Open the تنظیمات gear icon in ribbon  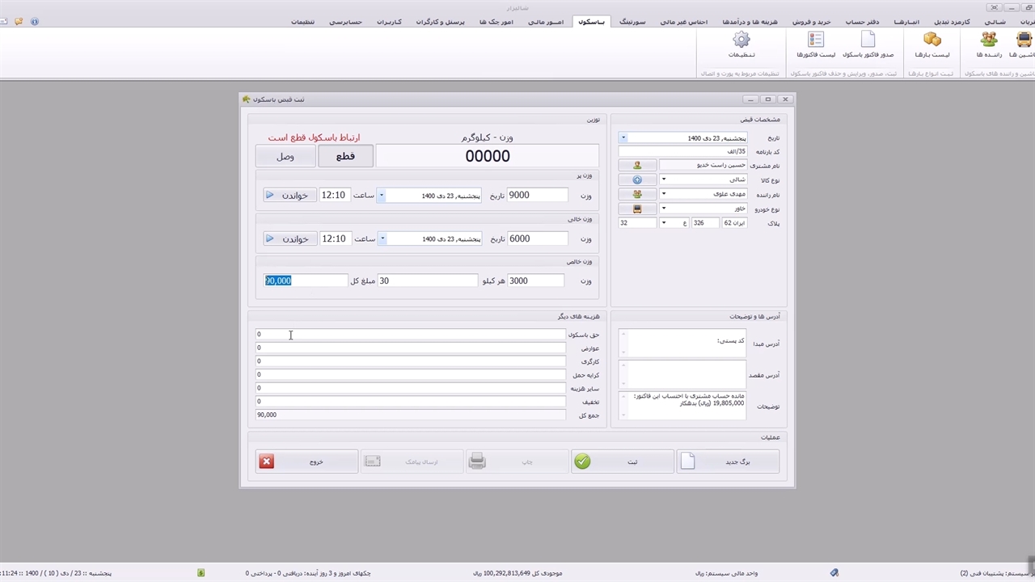coord(741,40)
